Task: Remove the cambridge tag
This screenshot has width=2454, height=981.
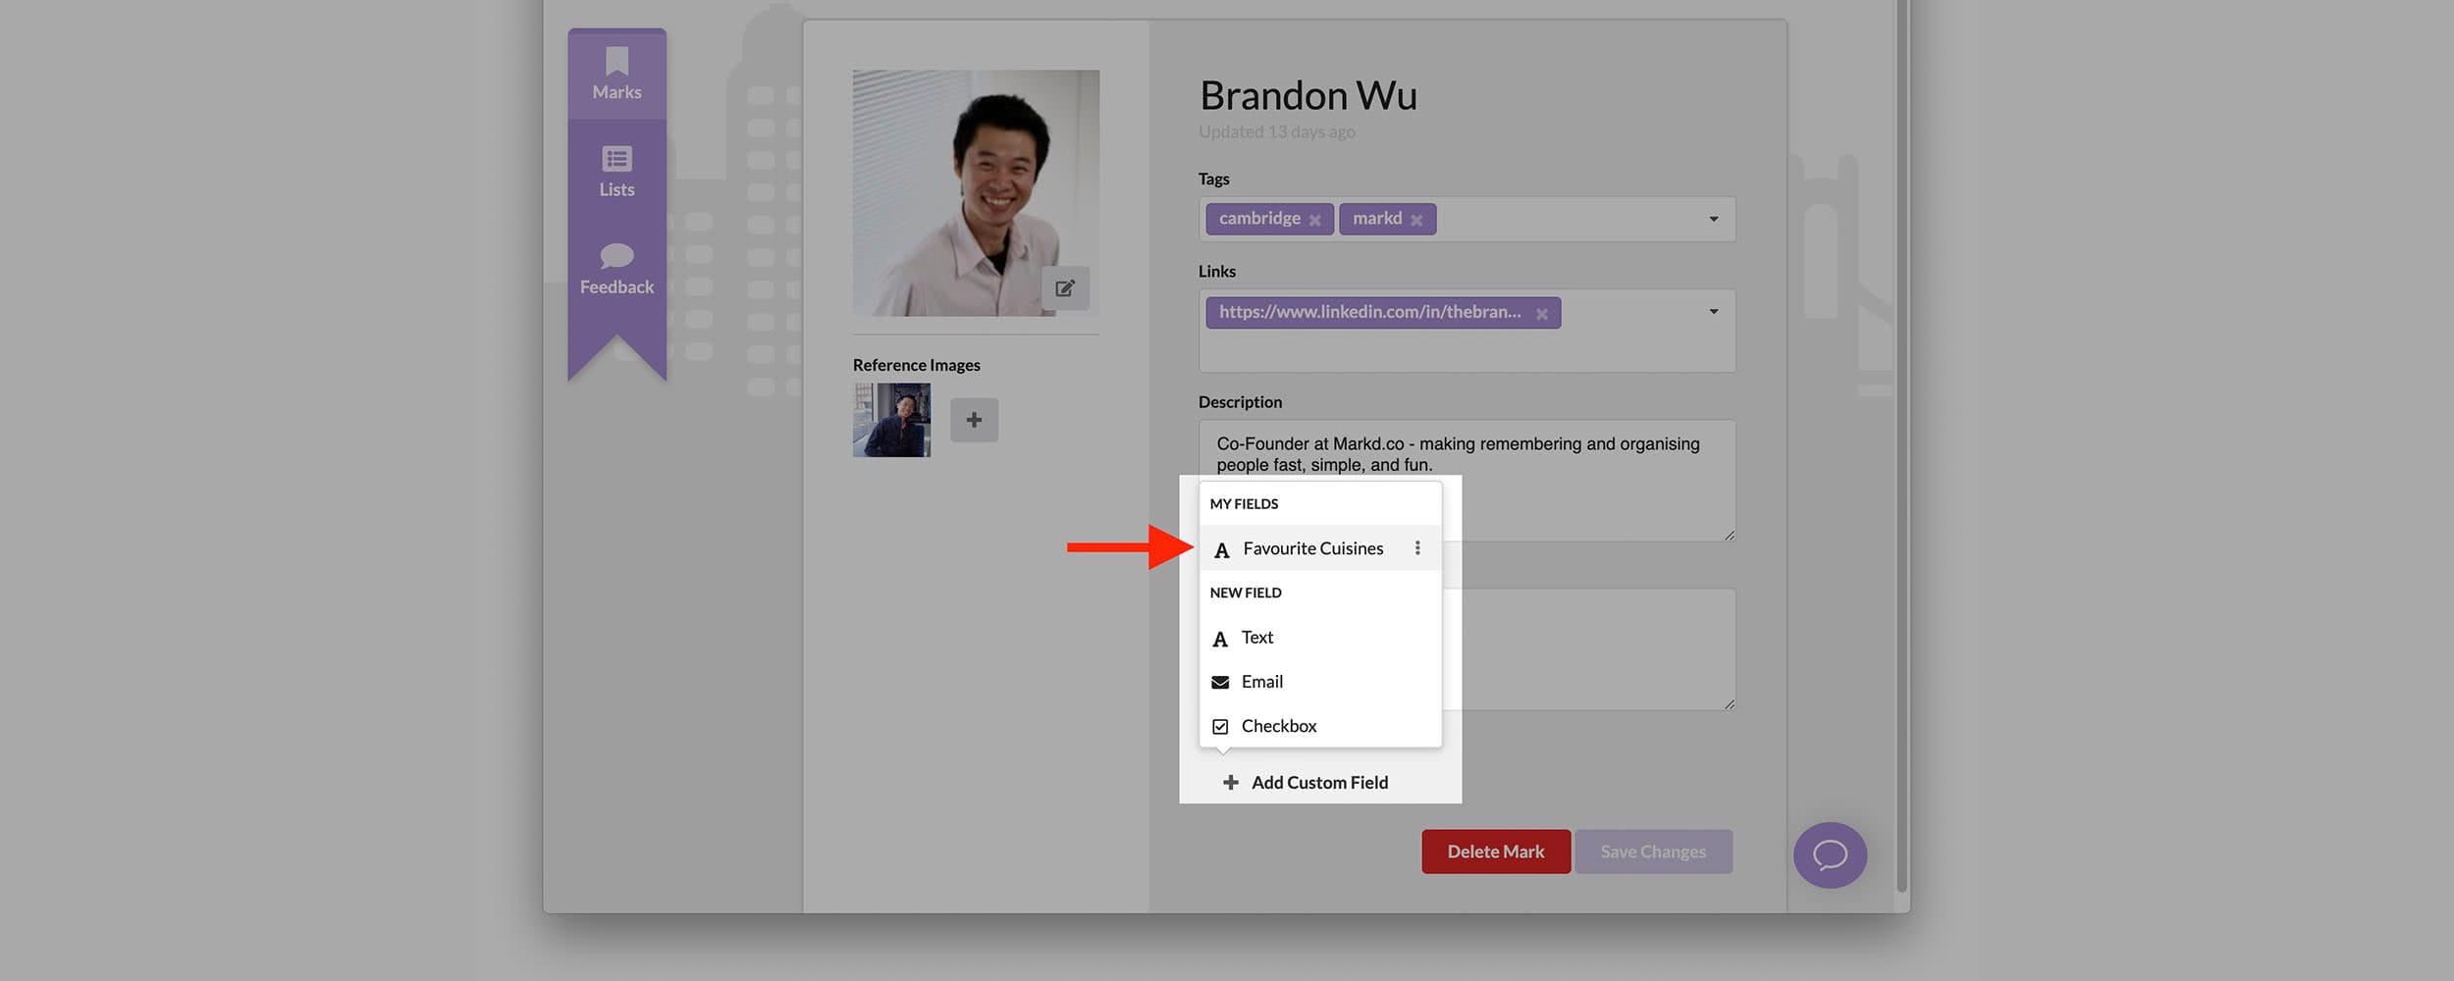Action: 1315,220
